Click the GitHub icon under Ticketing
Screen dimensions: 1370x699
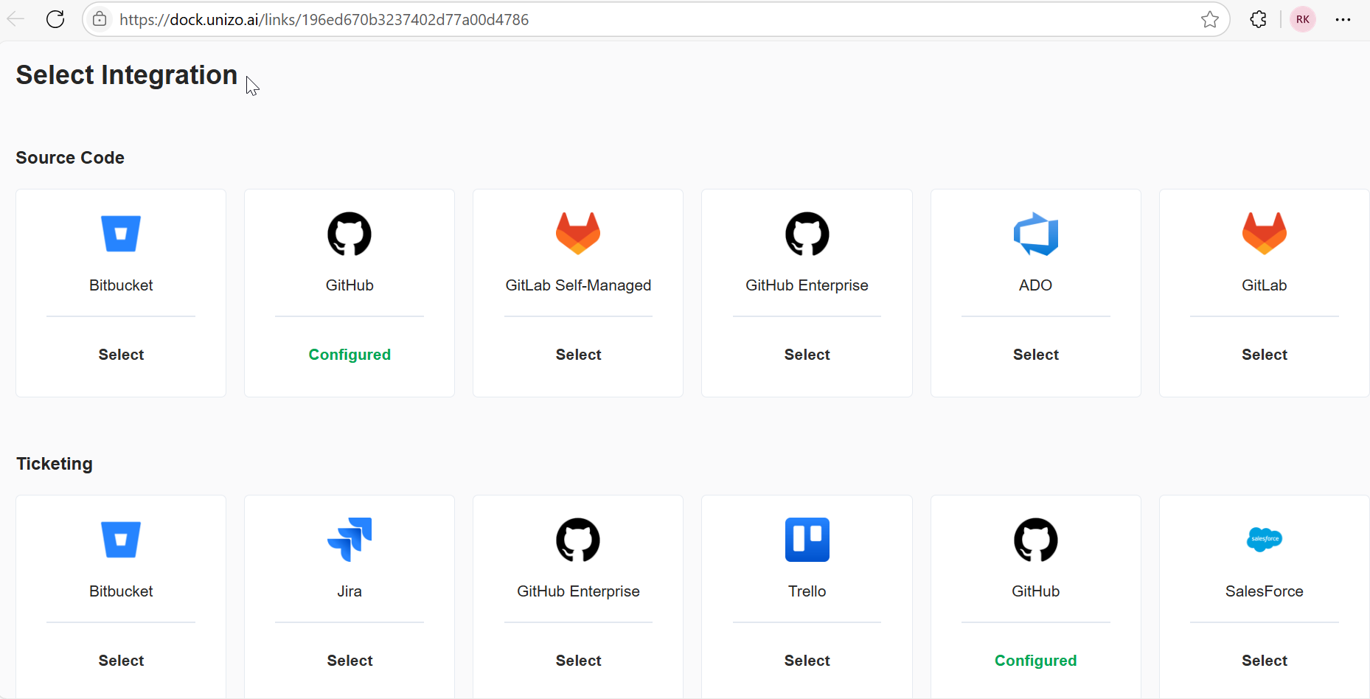[x=1035, y=539]
